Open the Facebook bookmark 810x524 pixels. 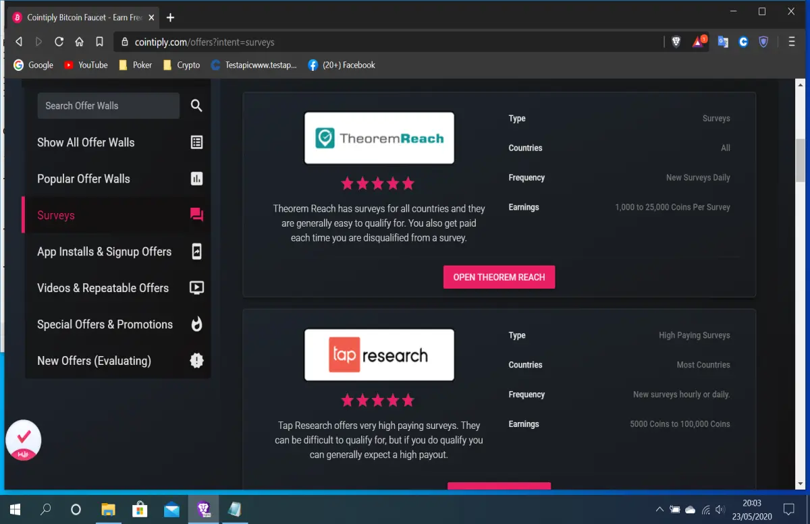[342, 65]
